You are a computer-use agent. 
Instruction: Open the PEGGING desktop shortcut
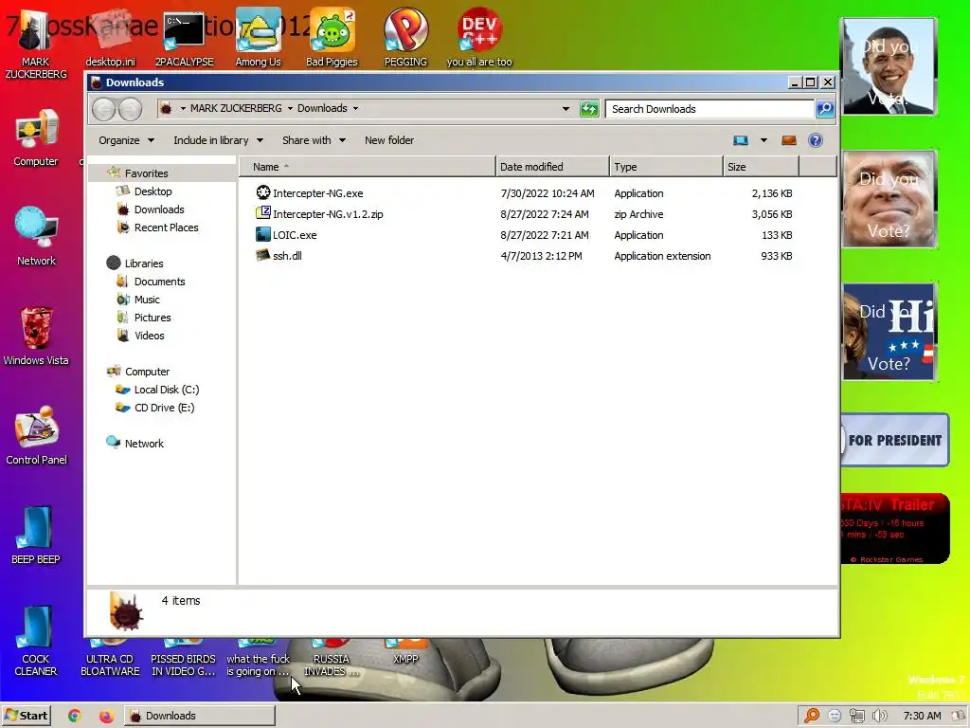[x=405, y=37]
